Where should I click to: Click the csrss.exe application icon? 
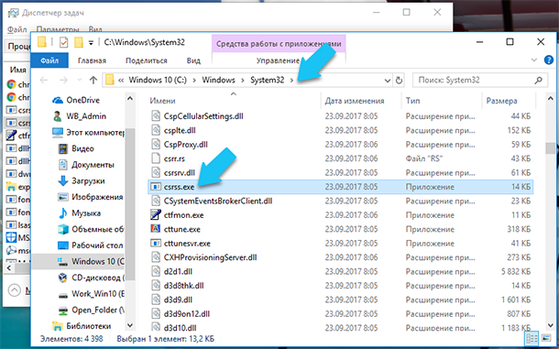click(x=156, y=187)
